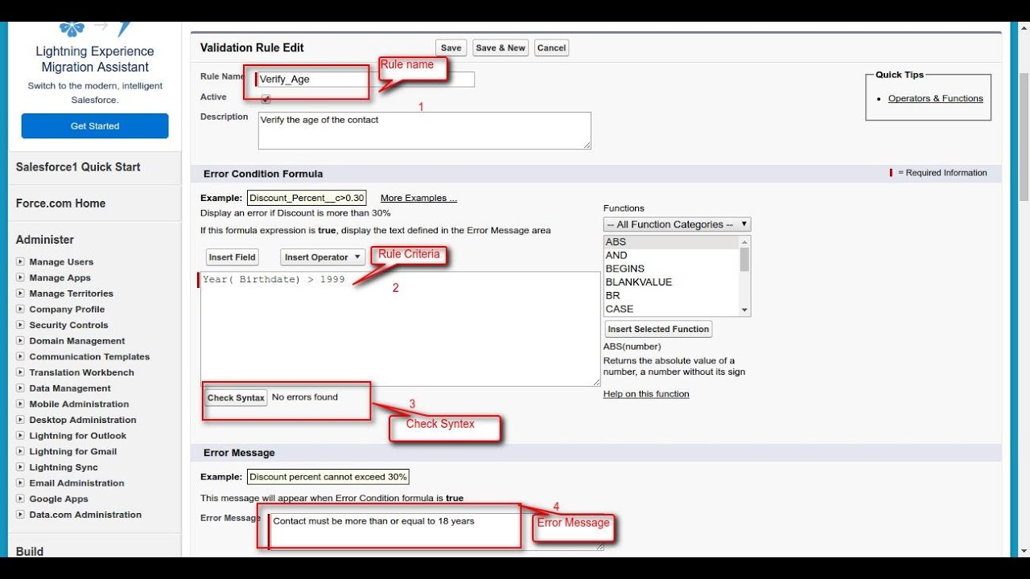Screen dimensions: 1030x579
Task: Select the CASE function in list
Action: point(671,309)
